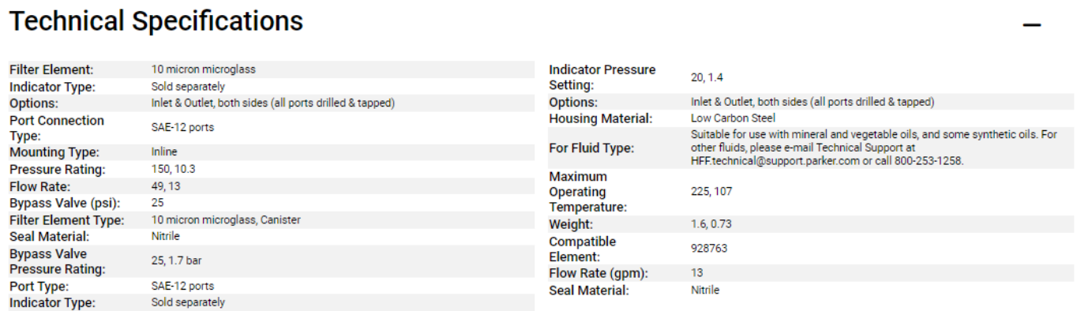The image size is (1092, 311).
Task: Click the Bypass Valve (psi) label
Action: point(65,203)
